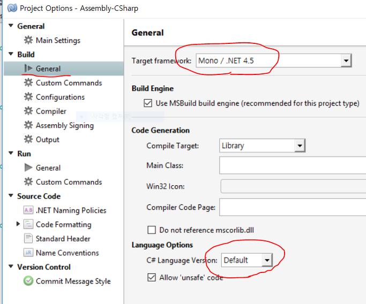Click the Output gear icon

click(x=28, y=139)
